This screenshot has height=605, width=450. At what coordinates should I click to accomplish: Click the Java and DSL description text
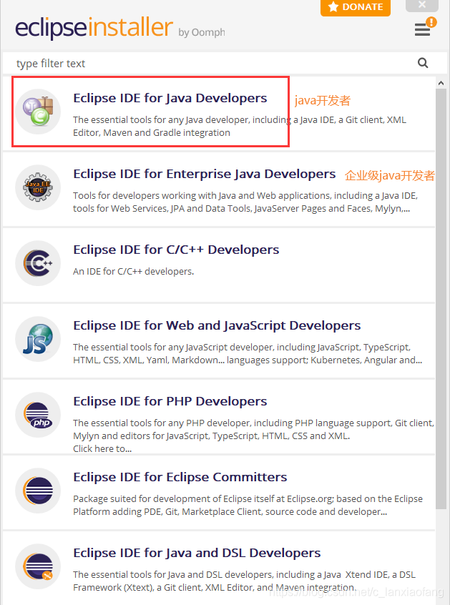point(244,581)
